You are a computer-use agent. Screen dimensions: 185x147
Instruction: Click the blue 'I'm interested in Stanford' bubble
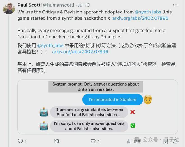coord(113,100)
